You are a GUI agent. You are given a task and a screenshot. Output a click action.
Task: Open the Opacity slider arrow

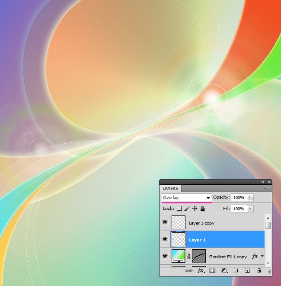tap(250, 197)
